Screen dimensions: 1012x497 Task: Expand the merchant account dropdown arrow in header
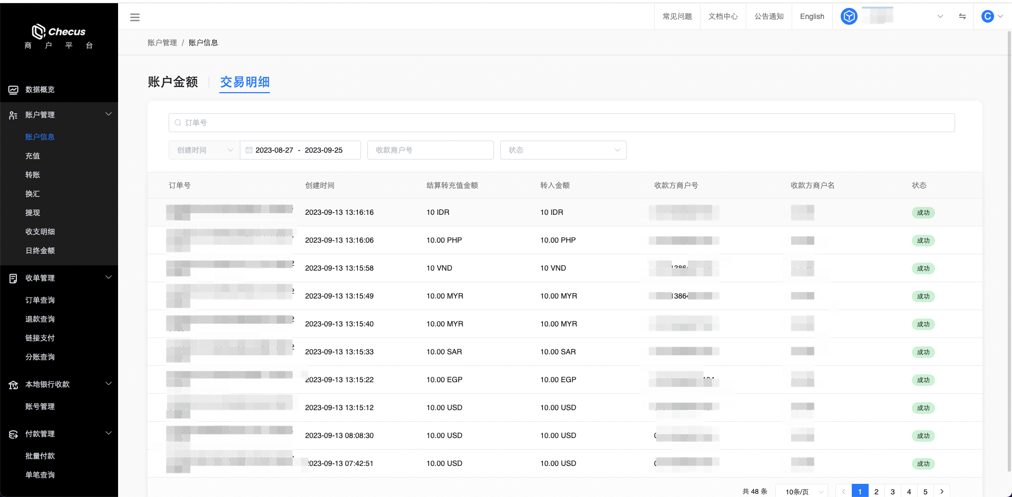[940, 16]
